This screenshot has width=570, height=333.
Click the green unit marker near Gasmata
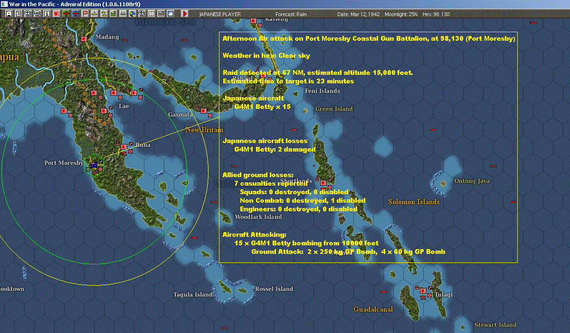[x=188, y=97]
